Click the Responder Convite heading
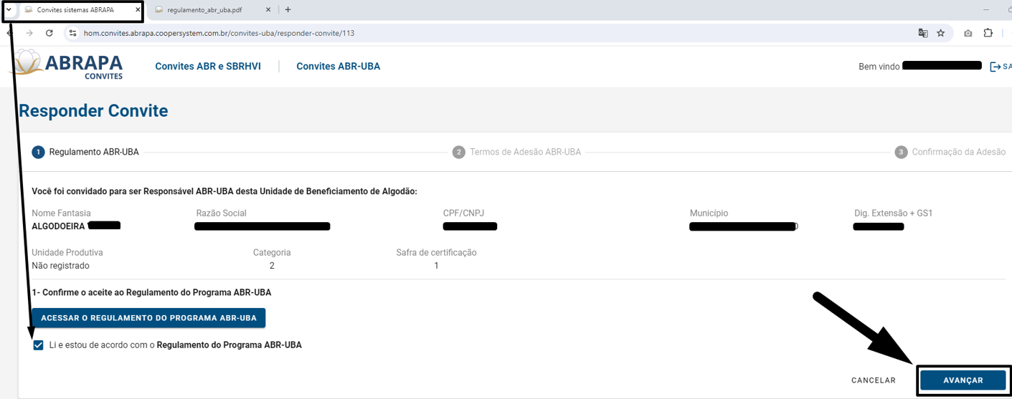This screenshot has width=1012, height=399. pyautogui.click(x=93, y=111)
